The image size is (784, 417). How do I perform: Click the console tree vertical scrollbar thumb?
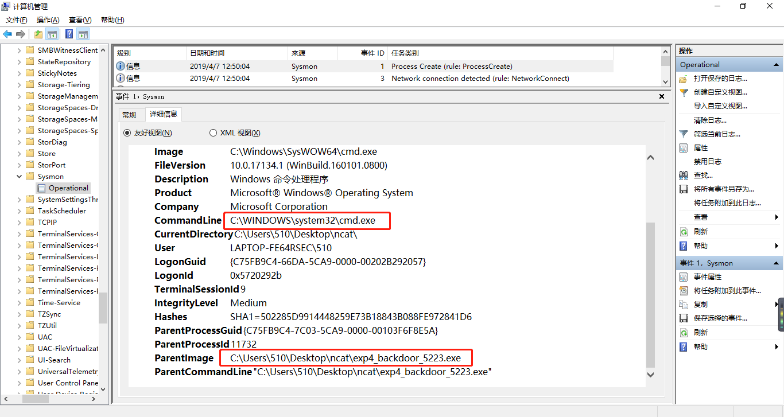(x=103, y=307)
